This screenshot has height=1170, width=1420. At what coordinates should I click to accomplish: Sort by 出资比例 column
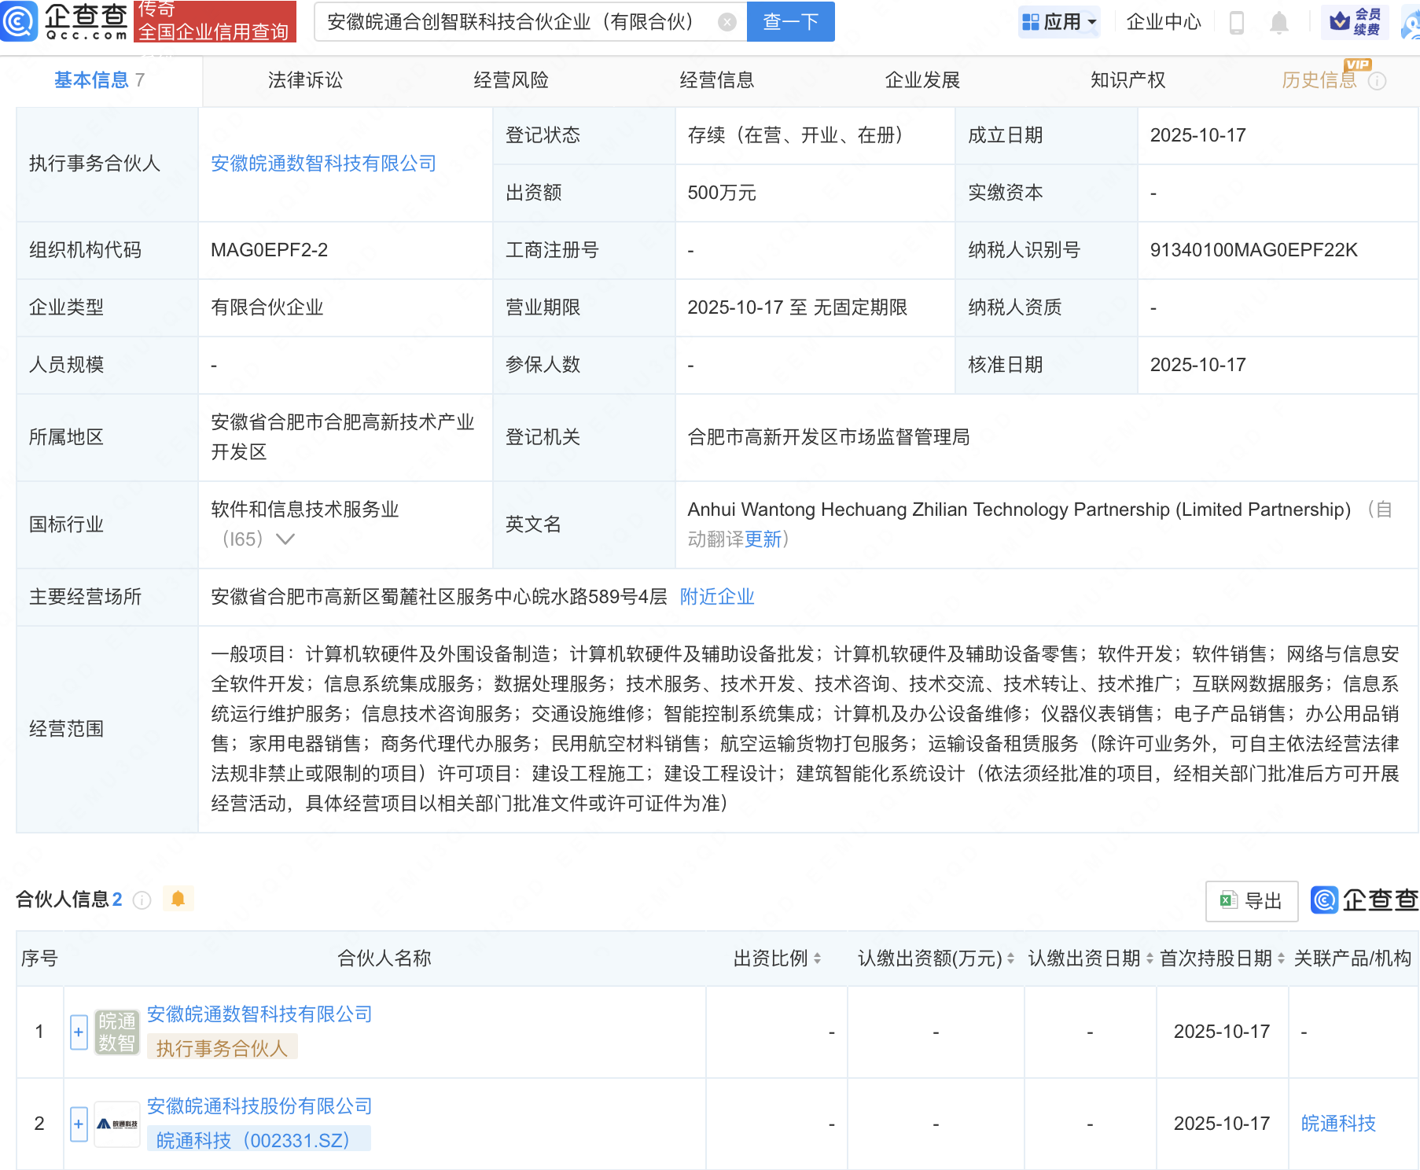tap(777, 958)
